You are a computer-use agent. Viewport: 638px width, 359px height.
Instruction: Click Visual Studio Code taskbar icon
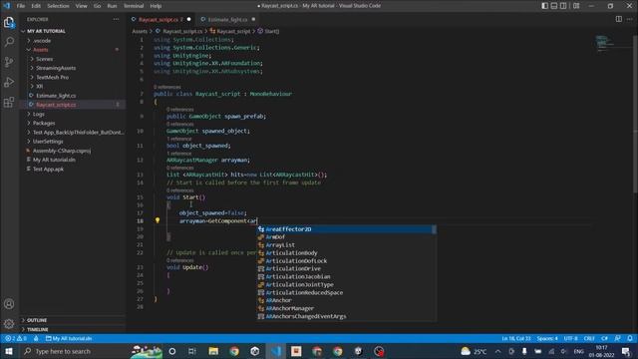coord(276,351)
